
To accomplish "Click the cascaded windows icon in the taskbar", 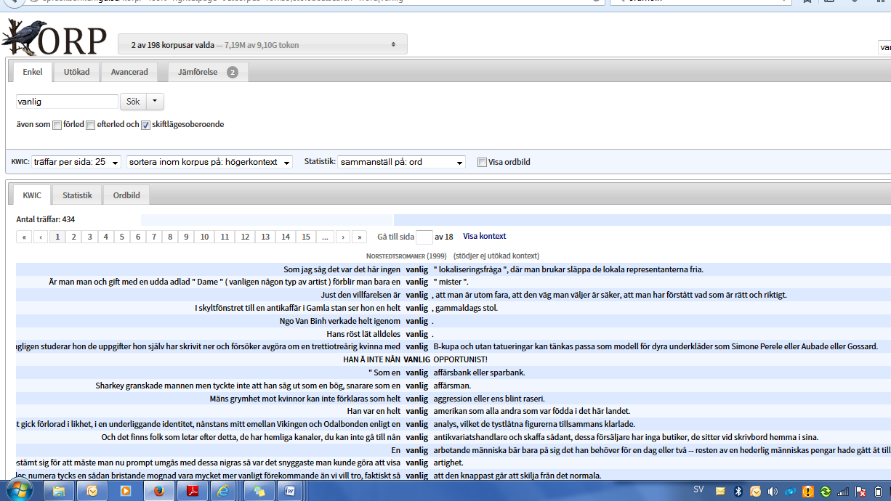I will pos(258,491).
